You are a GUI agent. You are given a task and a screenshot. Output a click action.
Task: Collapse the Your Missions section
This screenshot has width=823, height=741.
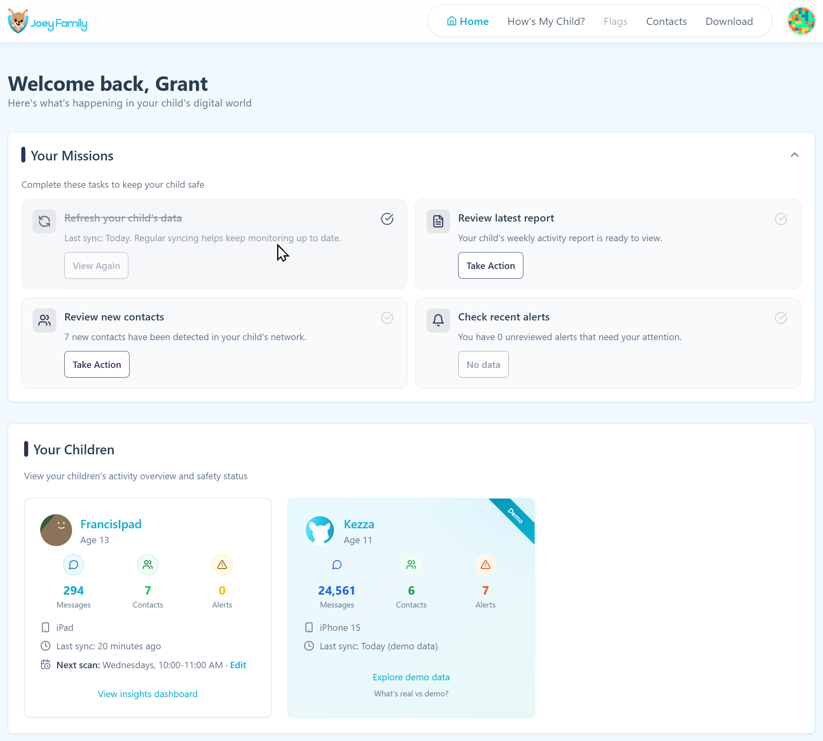pos(794,155)
